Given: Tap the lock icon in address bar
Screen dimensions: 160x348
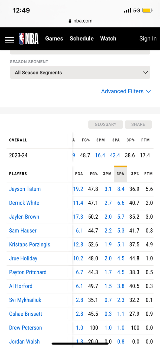Looking at the screenshot, I should [x=70, y=21].
